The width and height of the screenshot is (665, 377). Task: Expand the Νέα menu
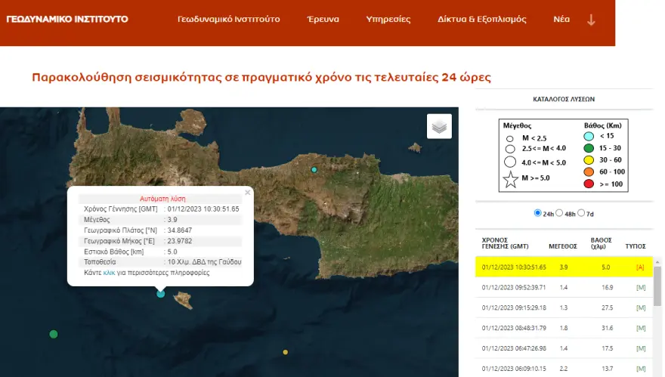[x=561, y=19]
